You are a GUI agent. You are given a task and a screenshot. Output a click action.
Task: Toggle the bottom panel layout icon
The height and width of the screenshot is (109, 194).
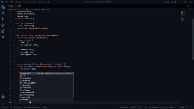pos(169,2)
